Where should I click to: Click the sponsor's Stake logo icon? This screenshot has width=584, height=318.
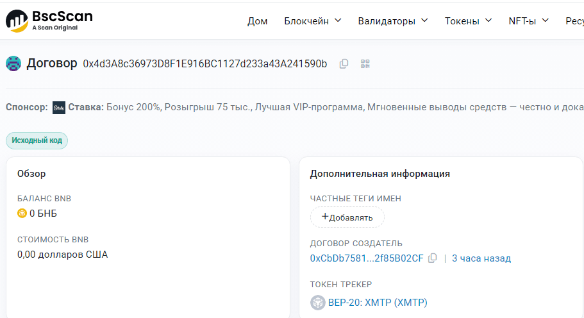point(59,108)
